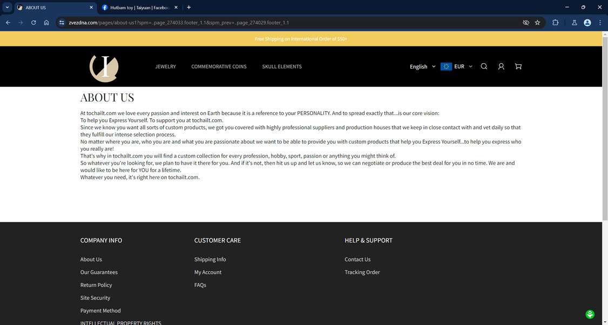Open the Extensions puzzle icon
Image resolution: width=608 pixels, height=325 pixels.
point(555,23)
